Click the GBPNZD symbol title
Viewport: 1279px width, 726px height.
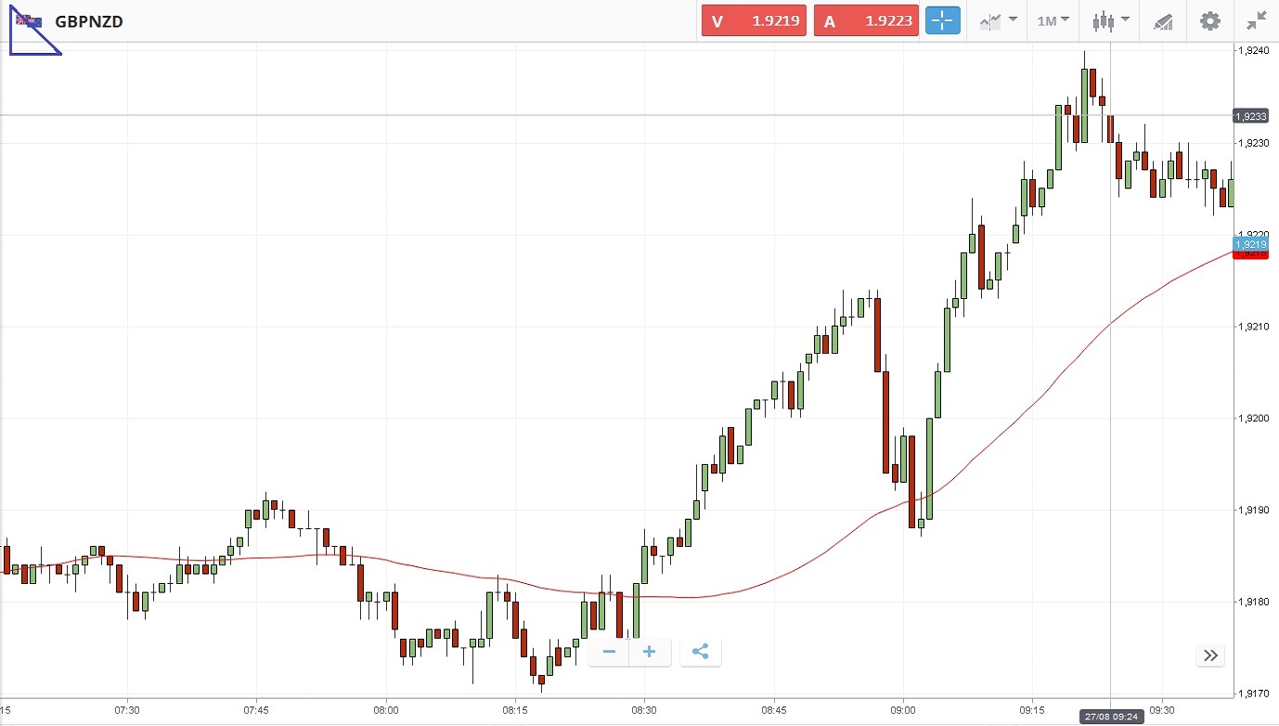[89, 21]
